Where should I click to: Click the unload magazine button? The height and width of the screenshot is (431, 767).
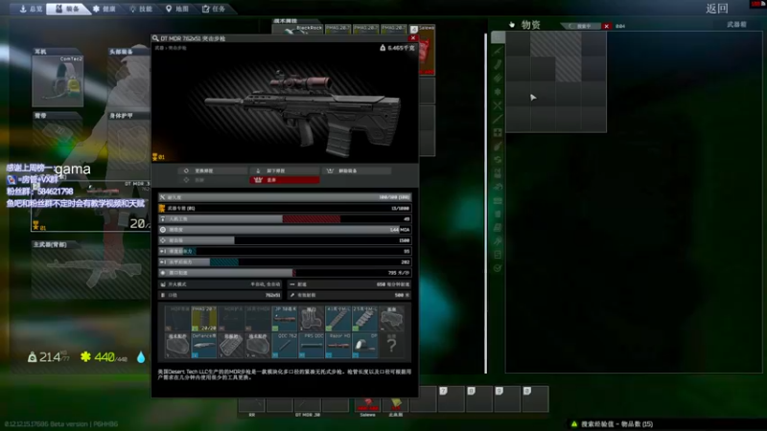[x=285, y=170]
